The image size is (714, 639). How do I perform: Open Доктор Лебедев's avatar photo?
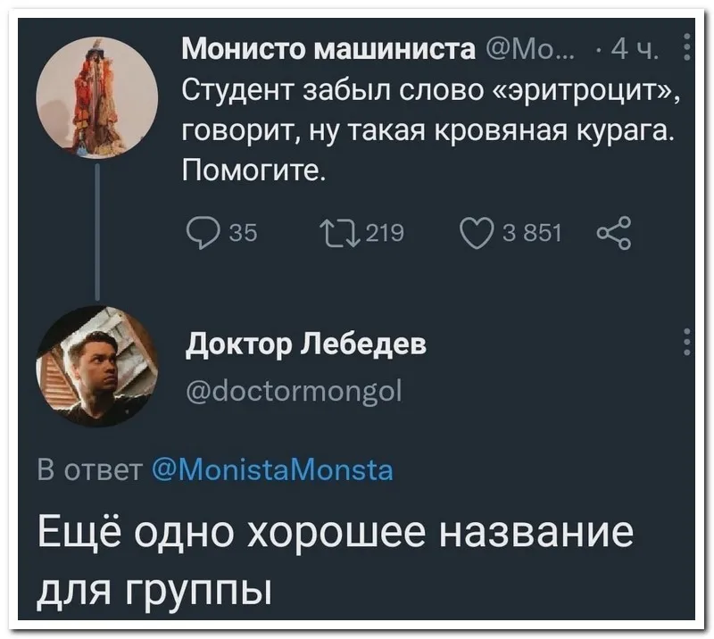pos(96,366)
